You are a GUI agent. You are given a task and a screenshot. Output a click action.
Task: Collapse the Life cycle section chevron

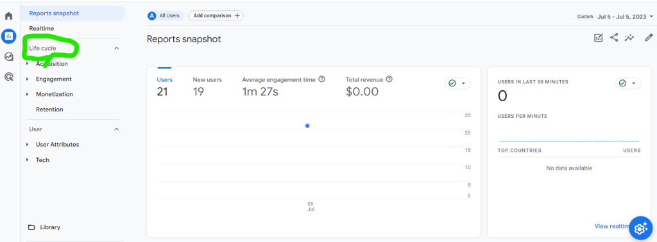pos(117,48)
